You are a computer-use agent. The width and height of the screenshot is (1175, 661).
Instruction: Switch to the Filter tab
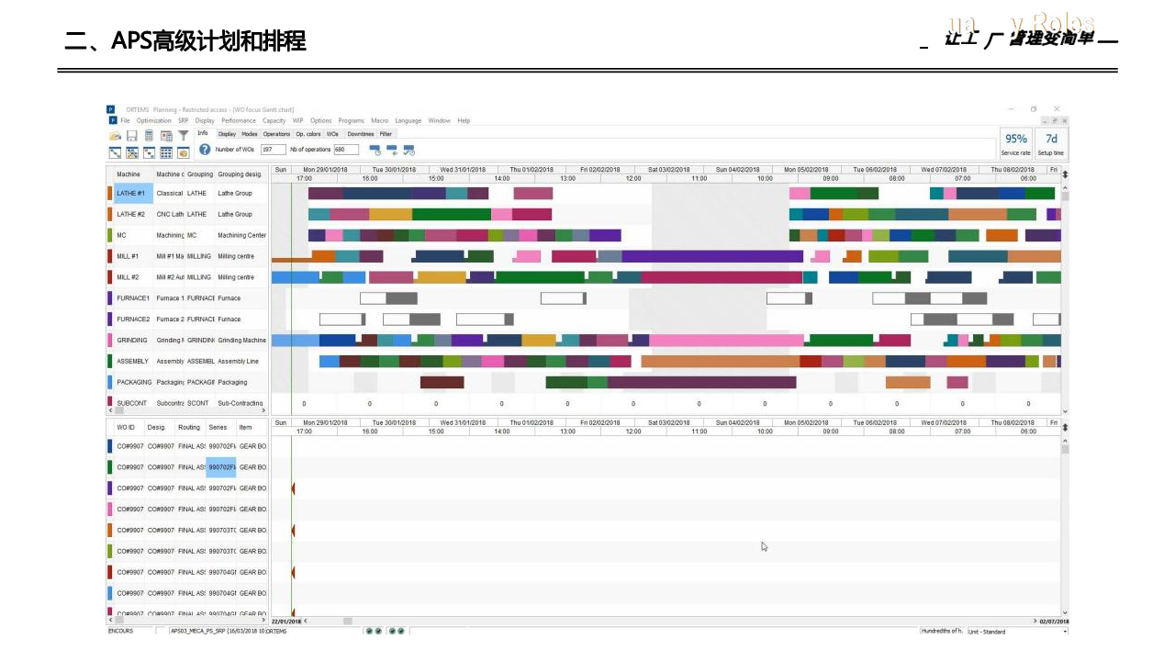click(386, 134)
